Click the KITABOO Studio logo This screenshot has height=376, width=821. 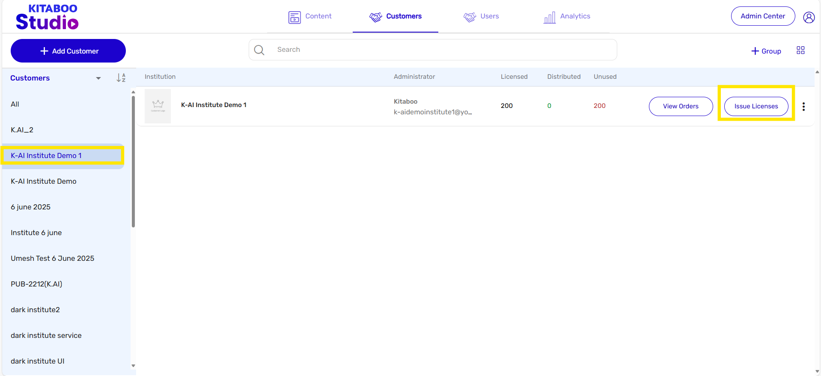tap(48, 17)
